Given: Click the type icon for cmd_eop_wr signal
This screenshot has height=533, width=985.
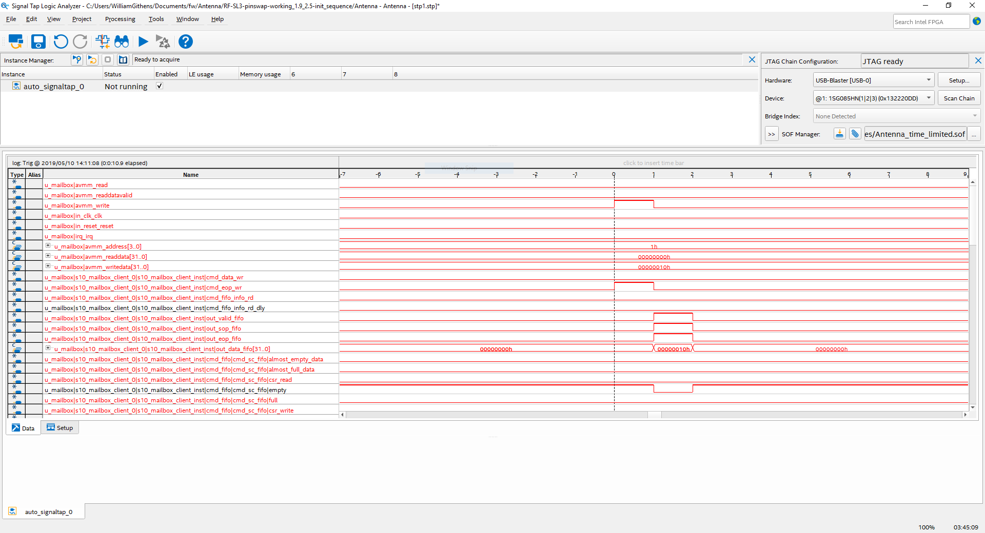Looking at the screenshot, I should 17,287.
